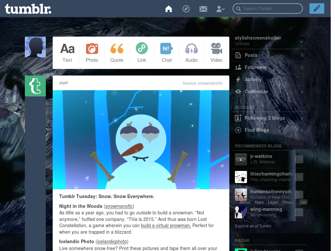Open thischarmingcharlie recommended blog
This screenshot has width=335, height=251.
272,174
